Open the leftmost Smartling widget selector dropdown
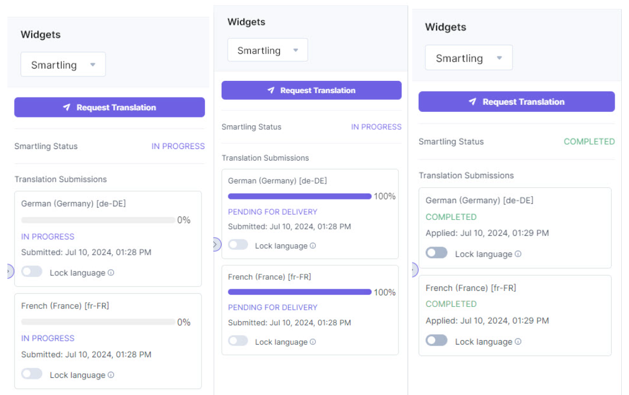This screenshot has height=395, width=629. click(63, 64)
